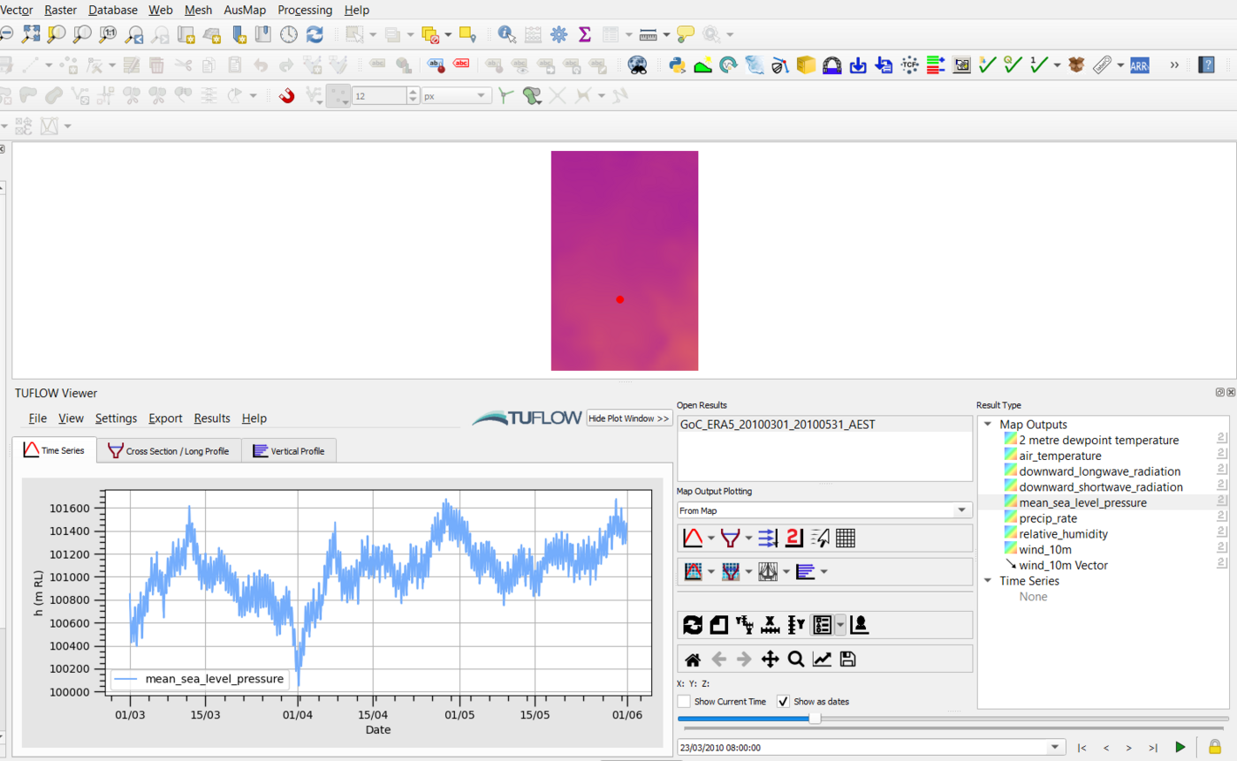The image size is (1237, 761).
Task: Click the ARR toolbar icon
Action: pyautogui.click(x=1138, y=64)
